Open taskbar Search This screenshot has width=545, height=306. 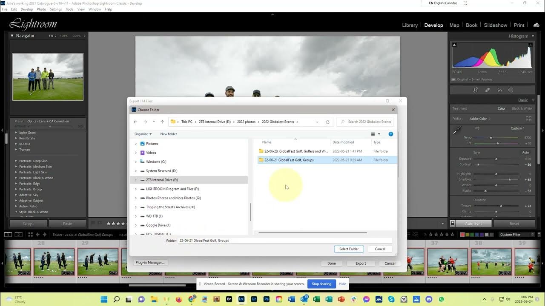pyautogui.click(x=116, y=299)
